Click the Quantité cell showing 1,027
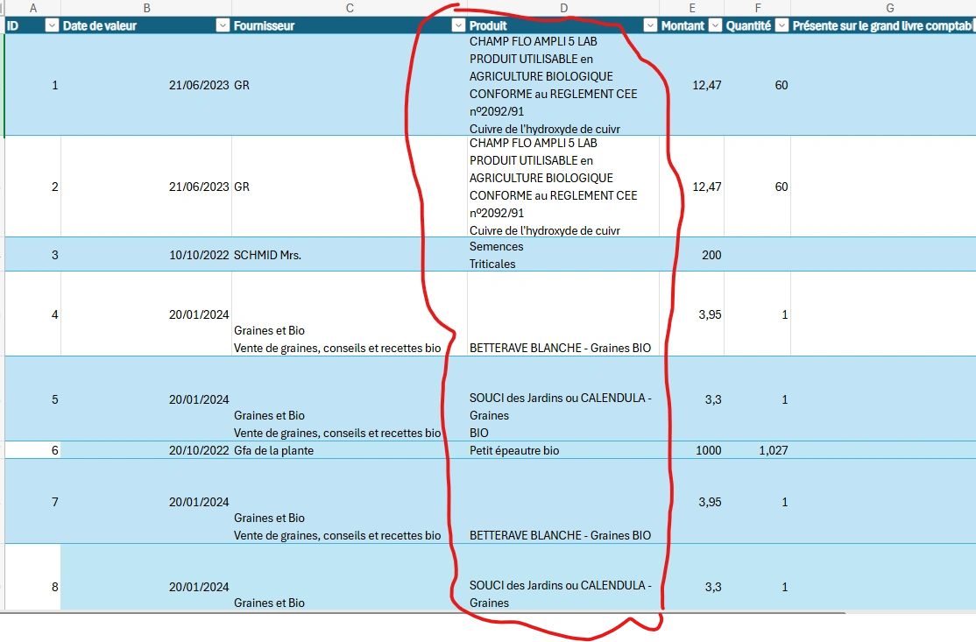The height and width of the screenshot is (642, 976). (x=758, y=450)
